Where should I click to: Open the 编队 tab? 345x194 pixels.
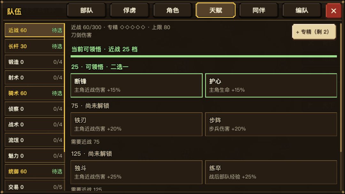click(x=302, y=10)
